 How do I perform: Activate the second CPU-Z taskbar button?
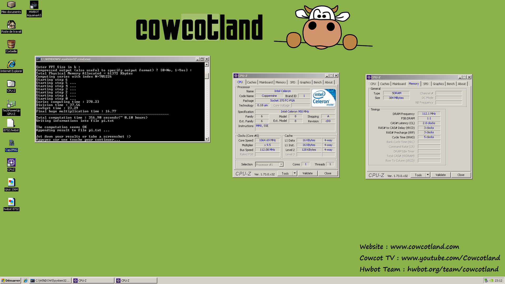[x=136, y=281]
